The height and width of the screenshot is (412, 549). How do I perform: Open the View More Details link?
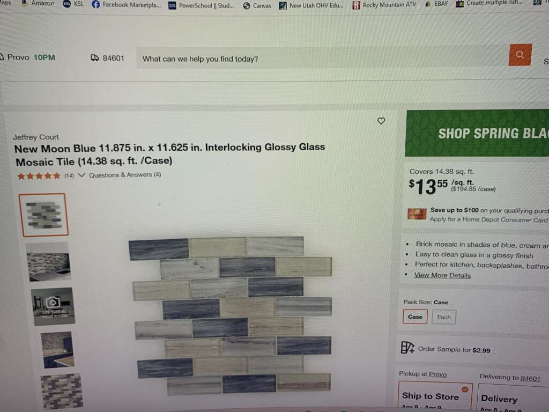442,275
